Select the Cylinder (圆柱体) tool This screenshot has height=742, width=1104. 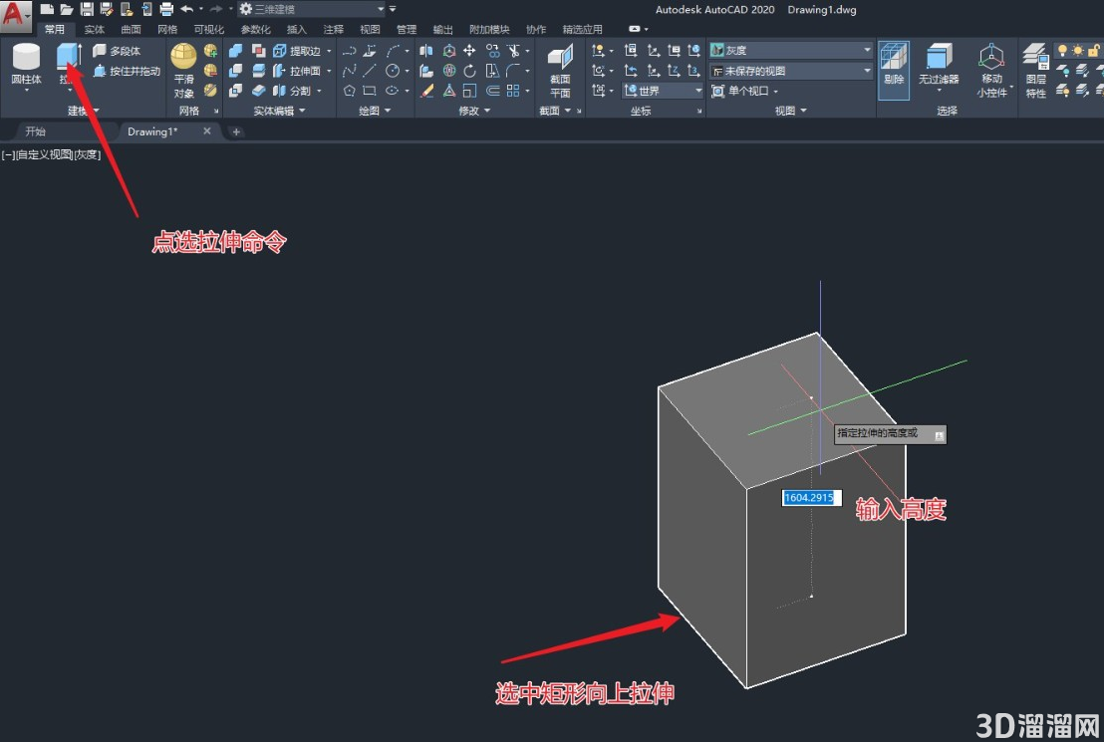[26, 65]
